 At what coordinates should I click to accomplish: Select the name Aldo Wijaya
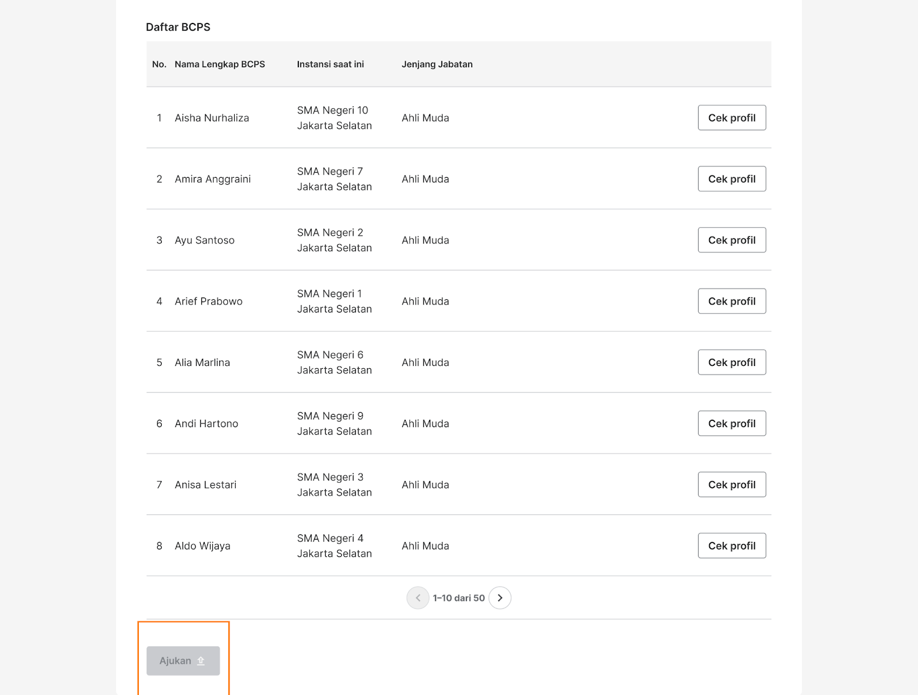[203, 546]
